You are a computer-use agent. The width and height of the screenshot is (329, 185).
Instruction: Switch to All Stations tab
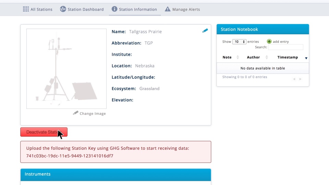tap(38, 9)
